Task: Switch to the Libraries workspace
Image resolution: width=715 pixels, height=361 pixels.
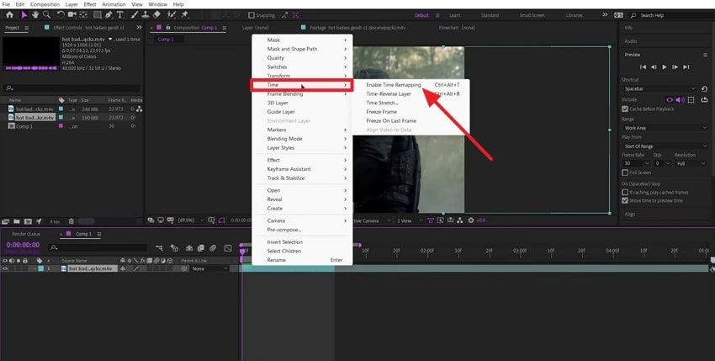Action: (x=574, y=15)
